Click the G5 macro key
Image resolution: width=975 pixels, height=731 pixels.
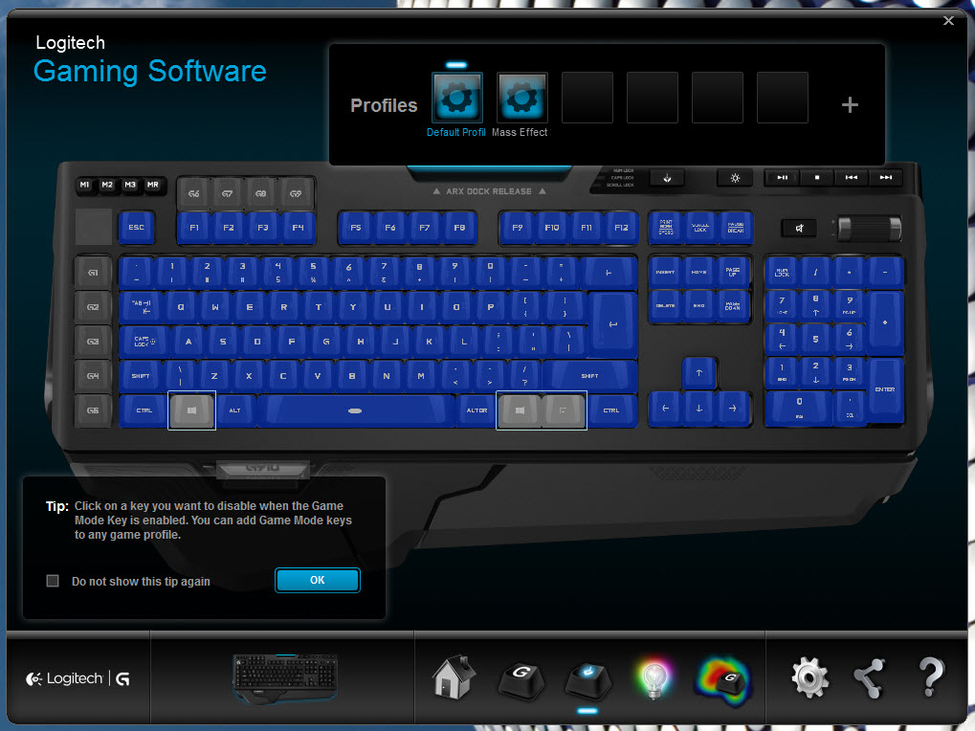click(x=93, y=410)
